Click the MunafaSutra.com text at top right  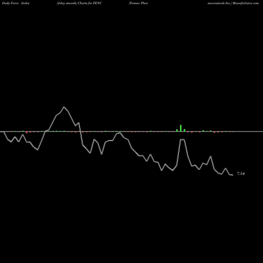[246, 3]
